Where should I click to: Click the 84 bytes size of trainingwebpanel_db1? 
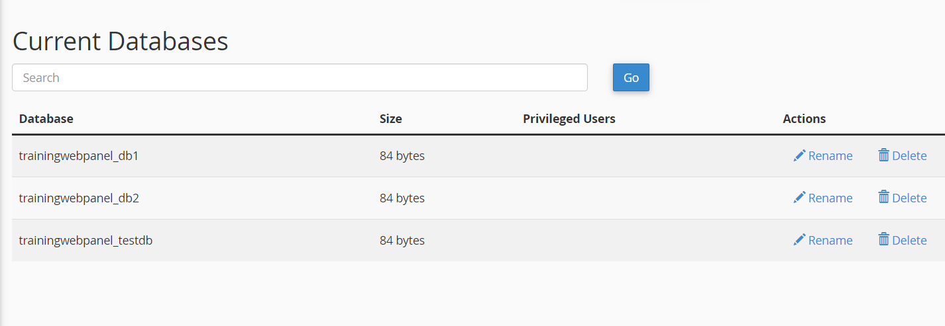[x=402, y=156]
